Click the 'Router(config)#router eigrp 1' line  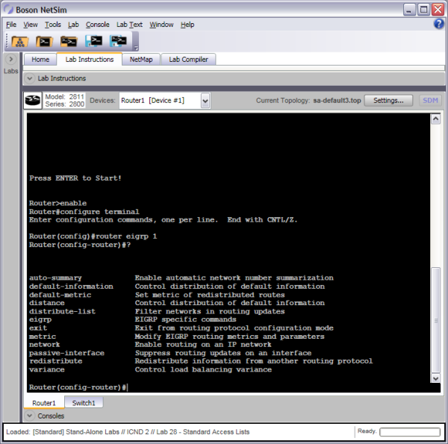point(93,237)
